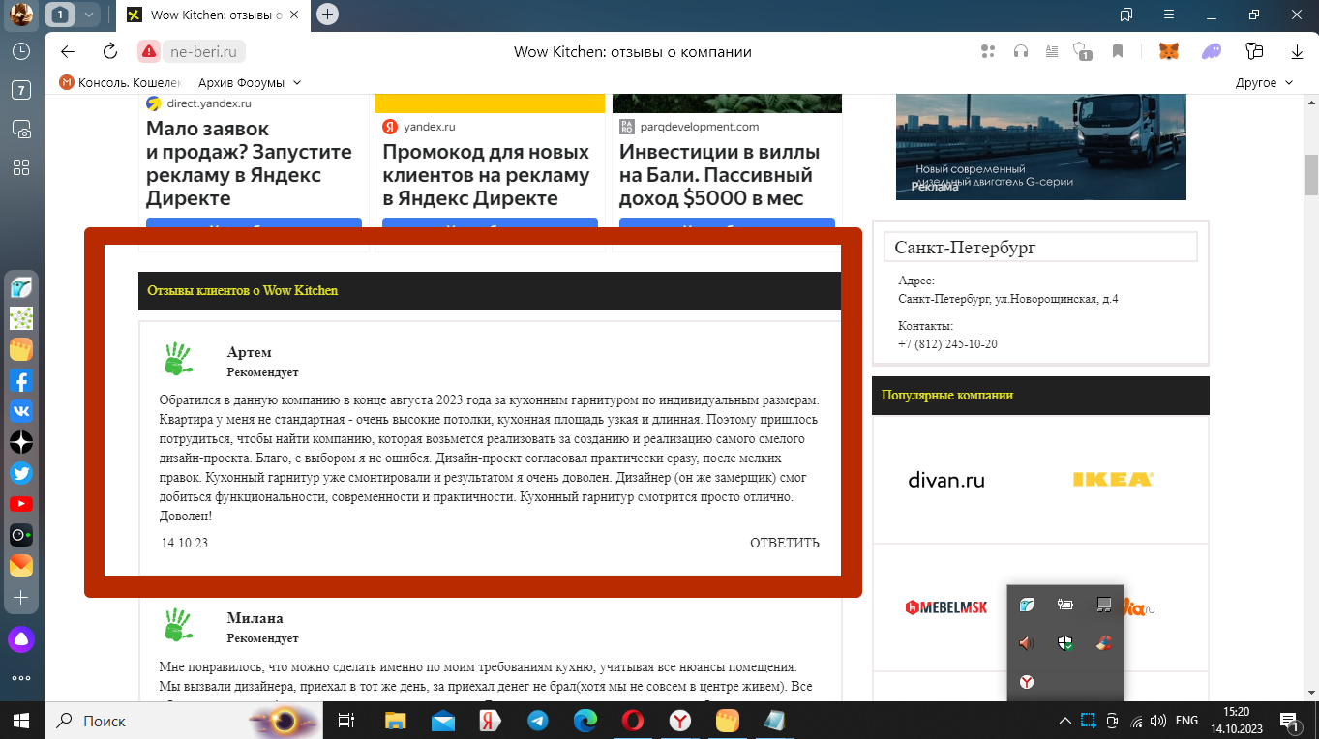The height and width of the screenshot is (739, 1319).
Task: Open the MetaMask fox extension
Action: (x=1169, y=51)
